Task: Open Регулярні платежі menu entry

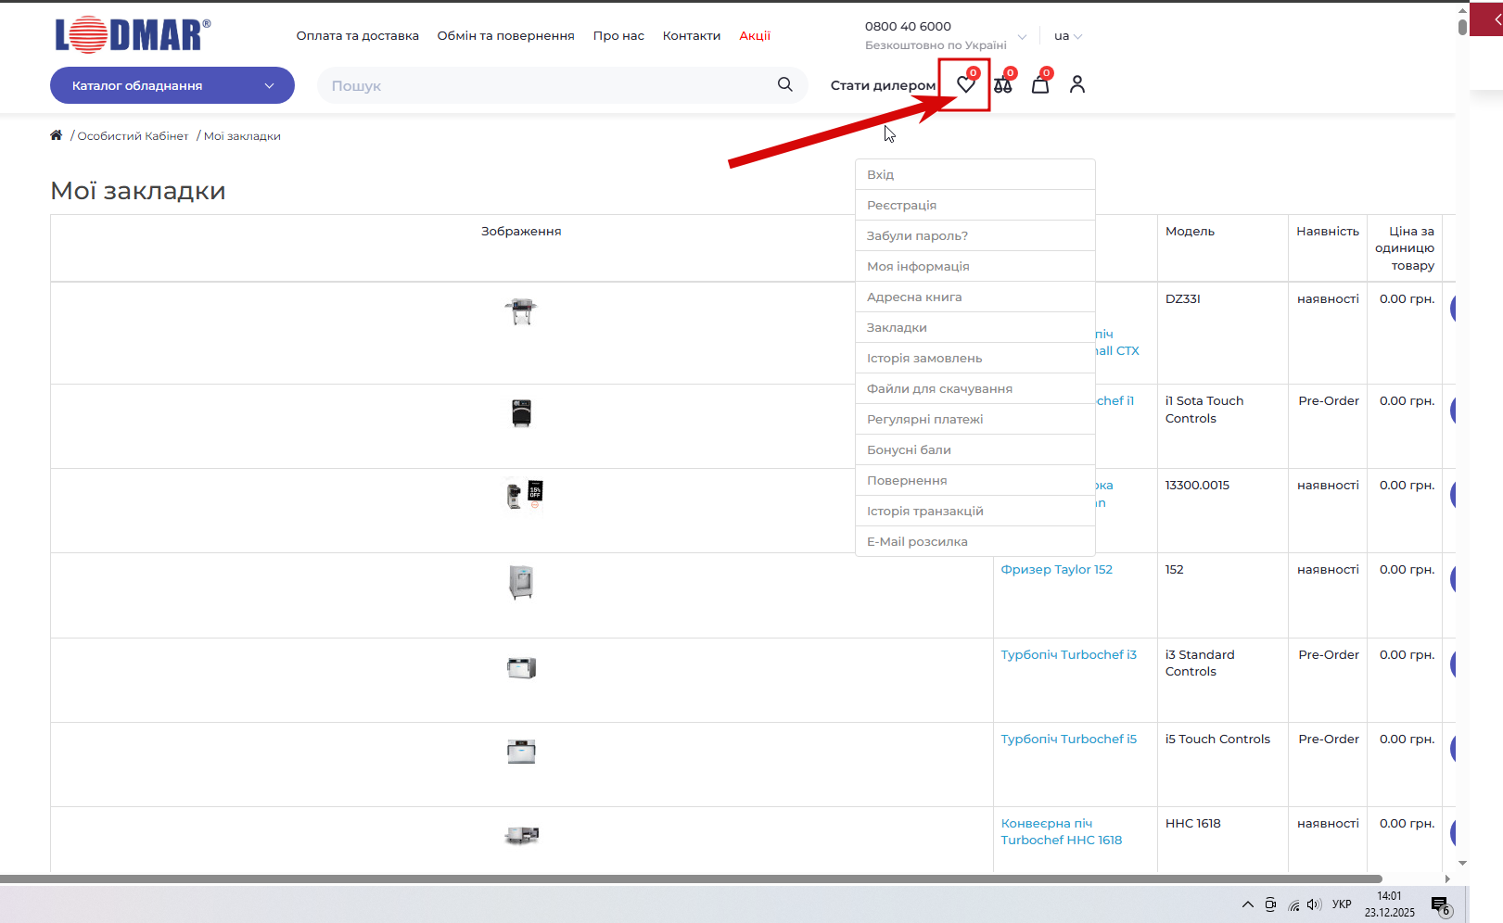Action: point(975,419)
